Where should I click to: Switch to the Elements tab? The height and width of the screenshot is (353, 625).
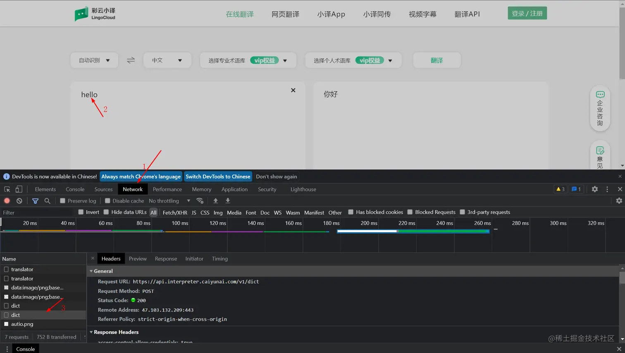click(x=45, y=189)
